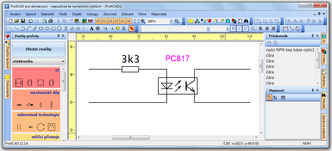Toggle the first orange rotate-flip button
This screenshot has width=332, height=151.
point(98,21)
